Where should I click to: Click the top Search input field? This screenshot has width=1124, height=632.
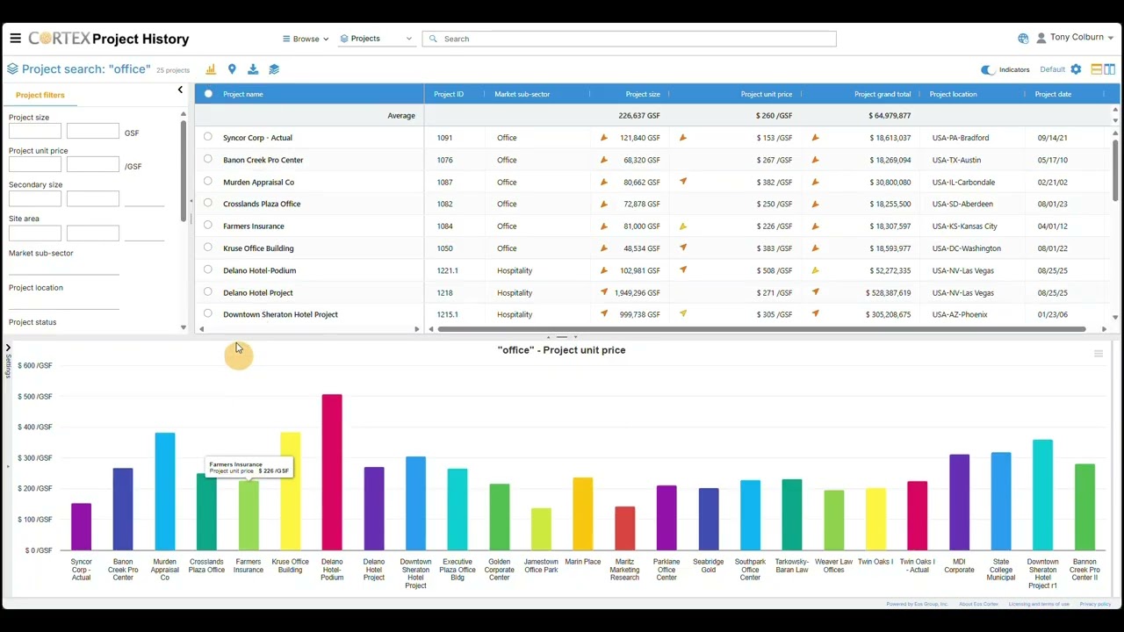click(x=629, y=39)
